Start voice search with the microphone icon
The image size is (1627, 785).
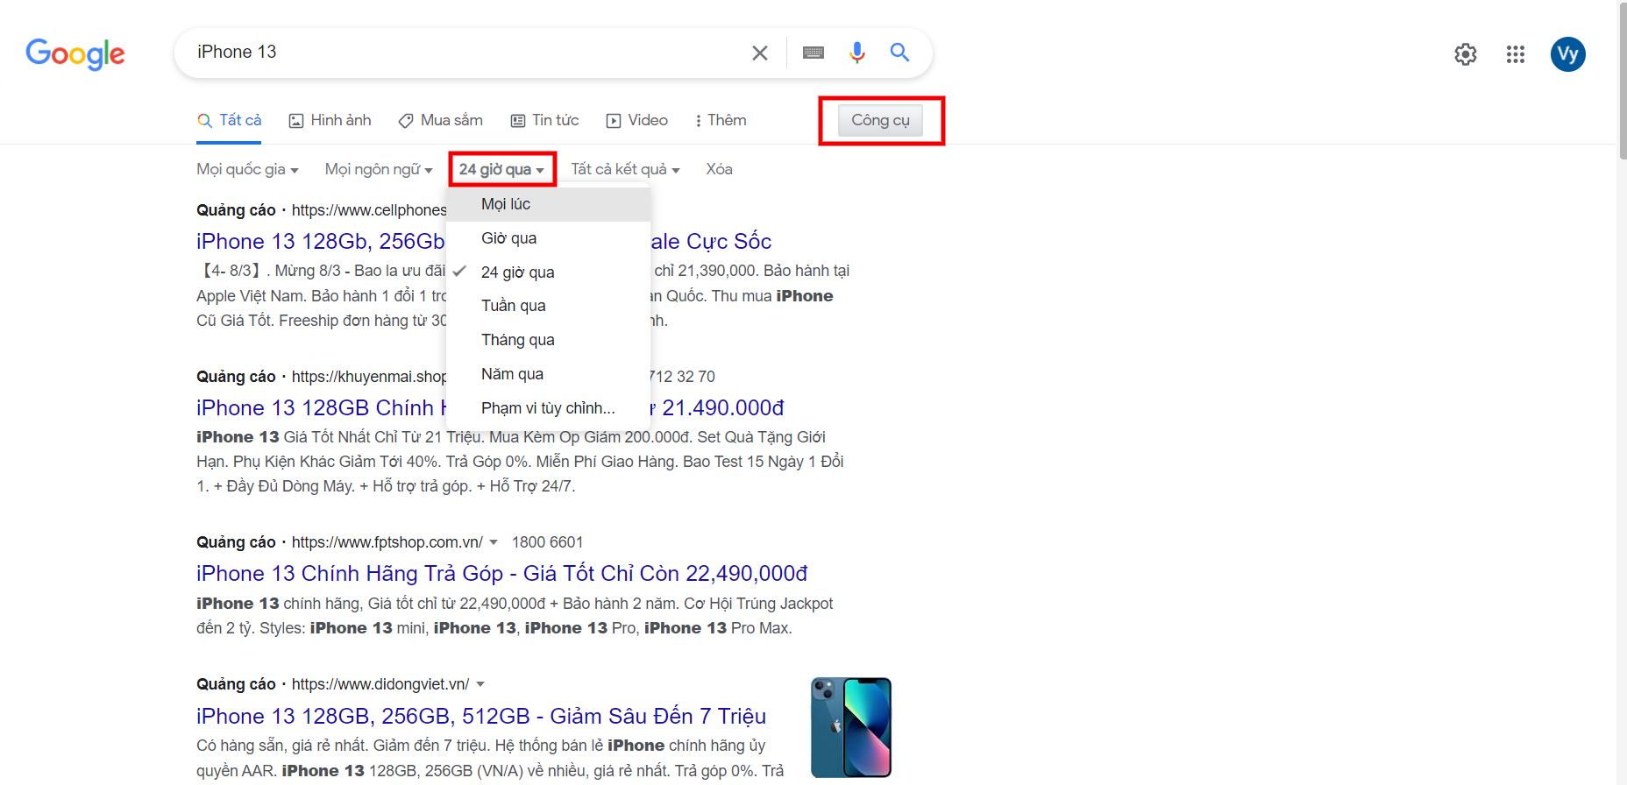point(856,53)
